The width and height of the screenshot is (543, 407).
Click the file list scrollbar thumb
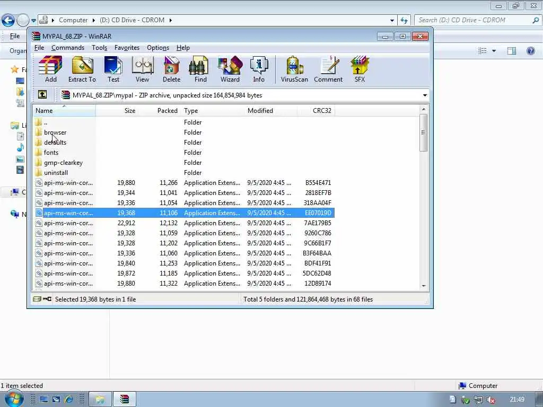424,132
